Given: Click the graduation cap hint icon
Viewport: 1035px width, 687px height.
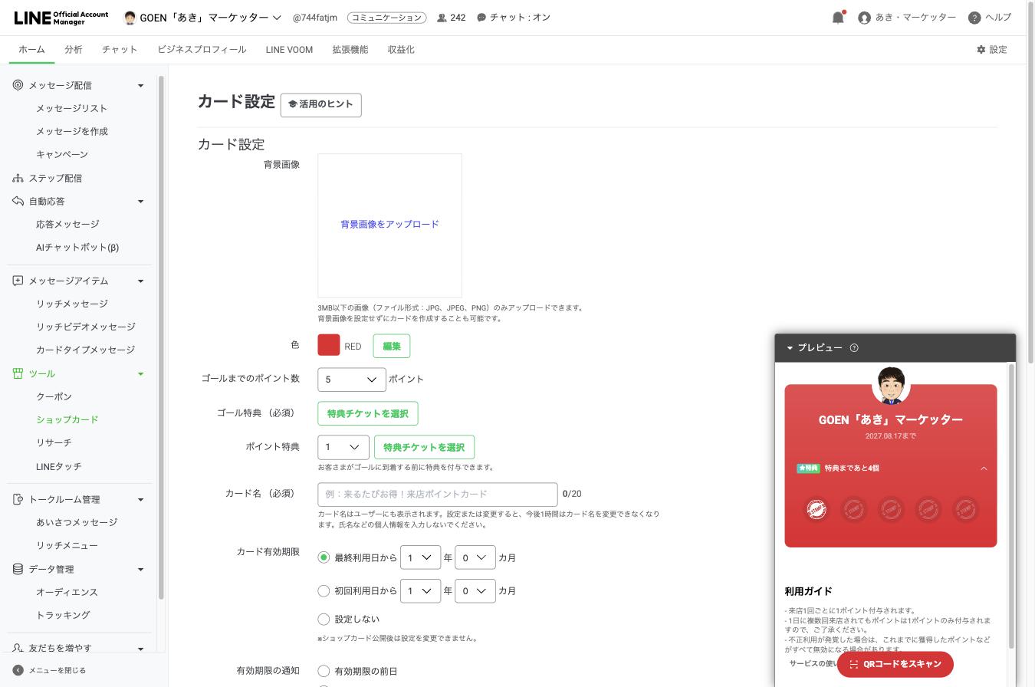Looking at the screenshot, I should [292, 104].
